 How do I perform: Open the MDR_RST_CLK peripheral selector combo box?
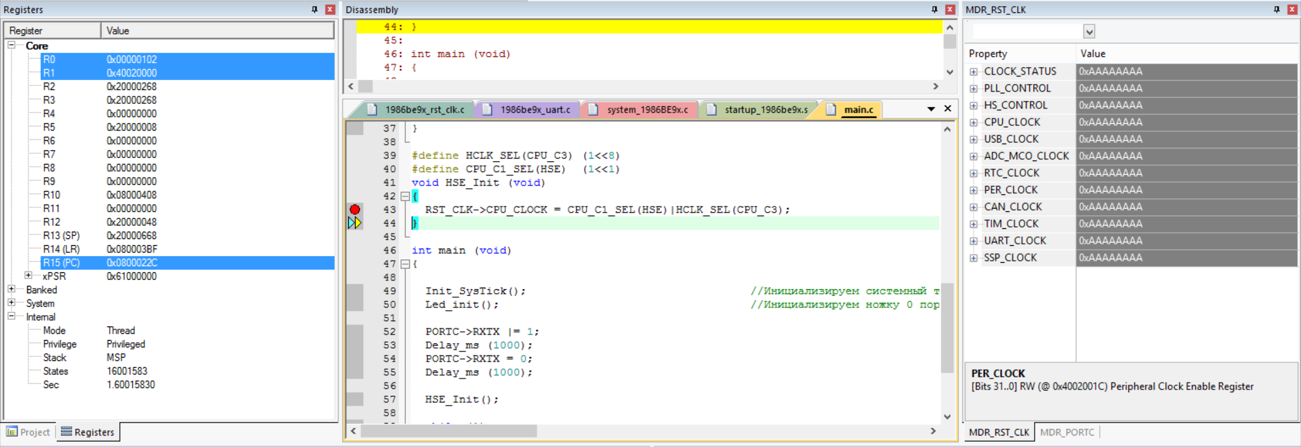[x=1089, y=32]
